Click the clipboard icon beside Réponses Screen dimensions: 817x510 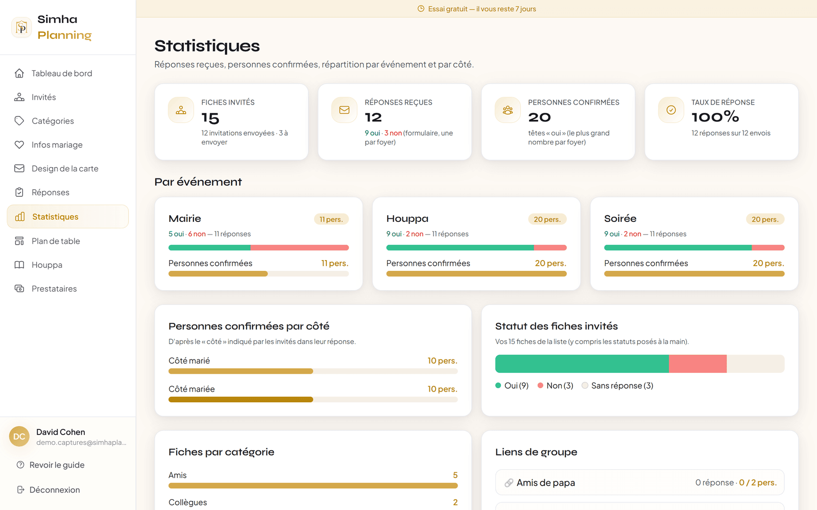pyautogui.click(x=19, y=192)
